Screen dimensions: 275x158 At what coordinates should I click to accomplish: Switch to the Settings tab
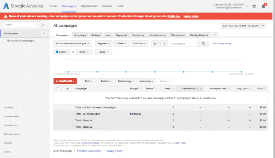pyautogui.click(x=96, y=35)
